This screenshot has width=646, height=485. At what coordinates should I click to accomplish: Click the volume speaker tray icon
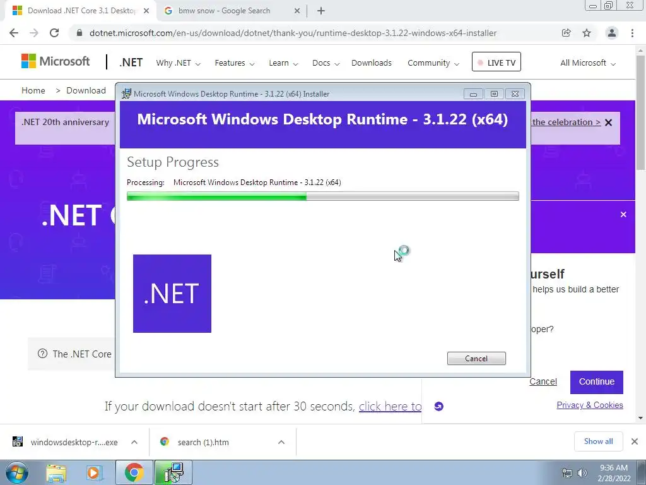tap(582, 474)
